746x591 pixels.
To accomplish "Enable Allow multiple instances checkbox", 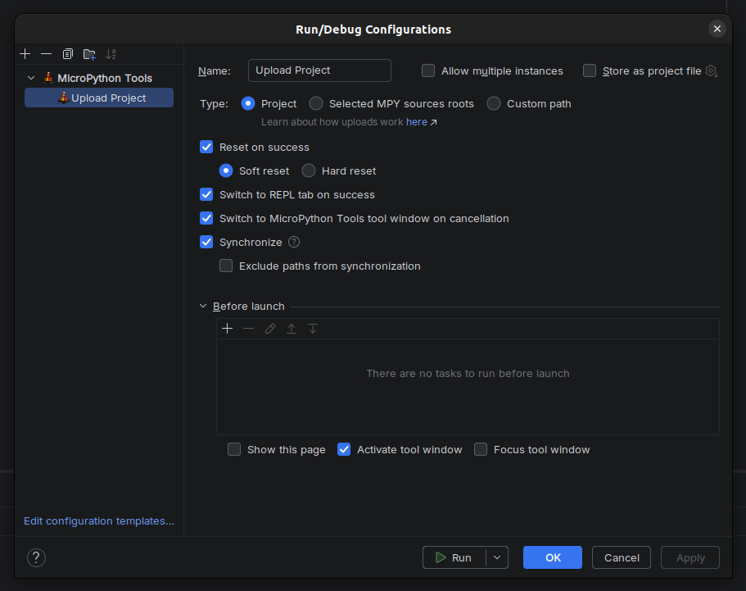I will pyautogui.click(x=428, y=71).
